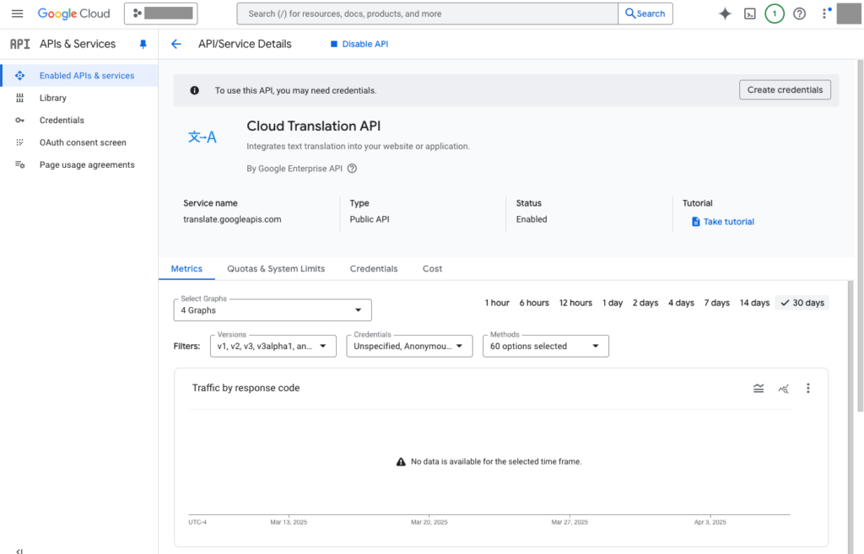864x554 pixels.
Task: Click the Enabled APIs diamond icon
Action: click(20, 75)
